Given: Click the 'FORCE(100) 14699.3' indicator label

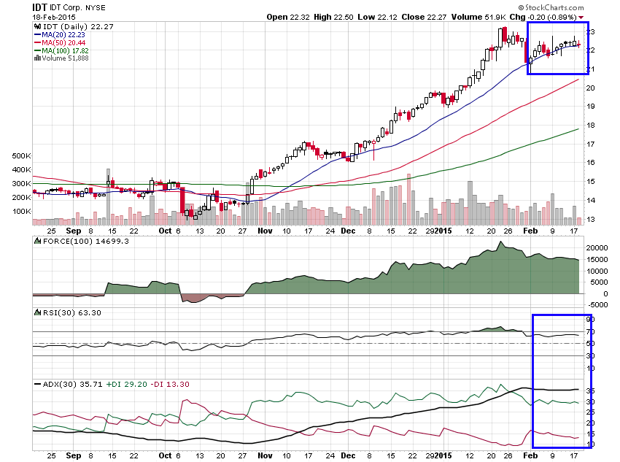Looking at the screenshot, I should 86,242.
